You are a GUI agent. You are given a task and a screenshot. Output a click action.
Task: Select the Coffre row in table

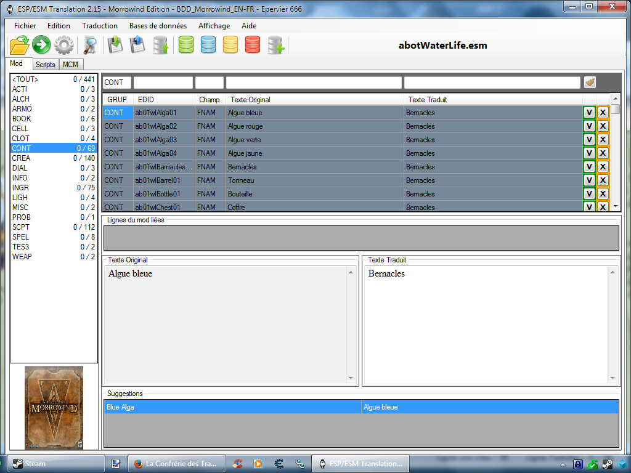point(342,207)
